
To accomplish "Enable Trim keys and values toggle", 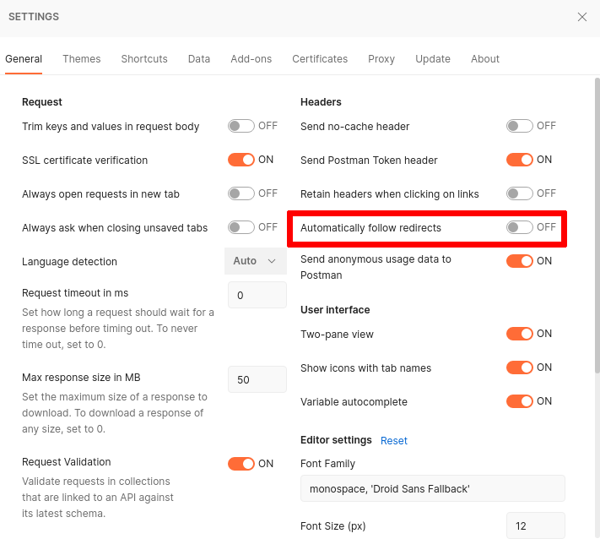I will point(241,126).
